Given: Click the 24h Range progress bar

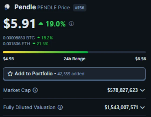Looking at the screenshot, I should (74, 52).
